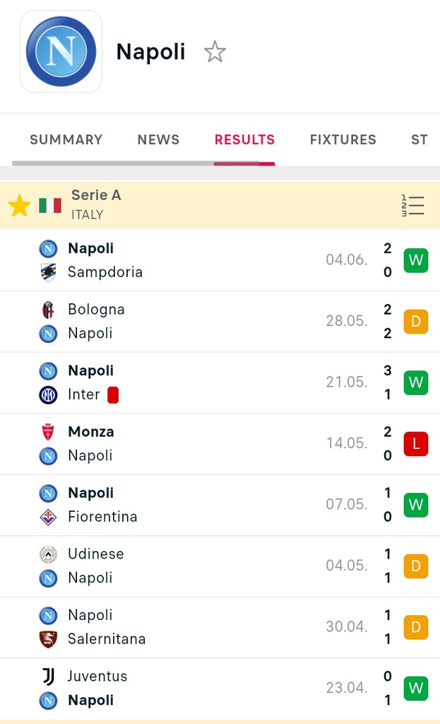Unfavorite Serie A with the yellow star
This screenshot has height=724, width=440.
click(x=19, y=206)
